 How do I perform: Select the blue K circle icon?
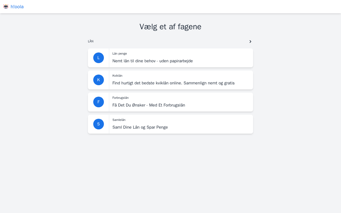tap(99, 80)
